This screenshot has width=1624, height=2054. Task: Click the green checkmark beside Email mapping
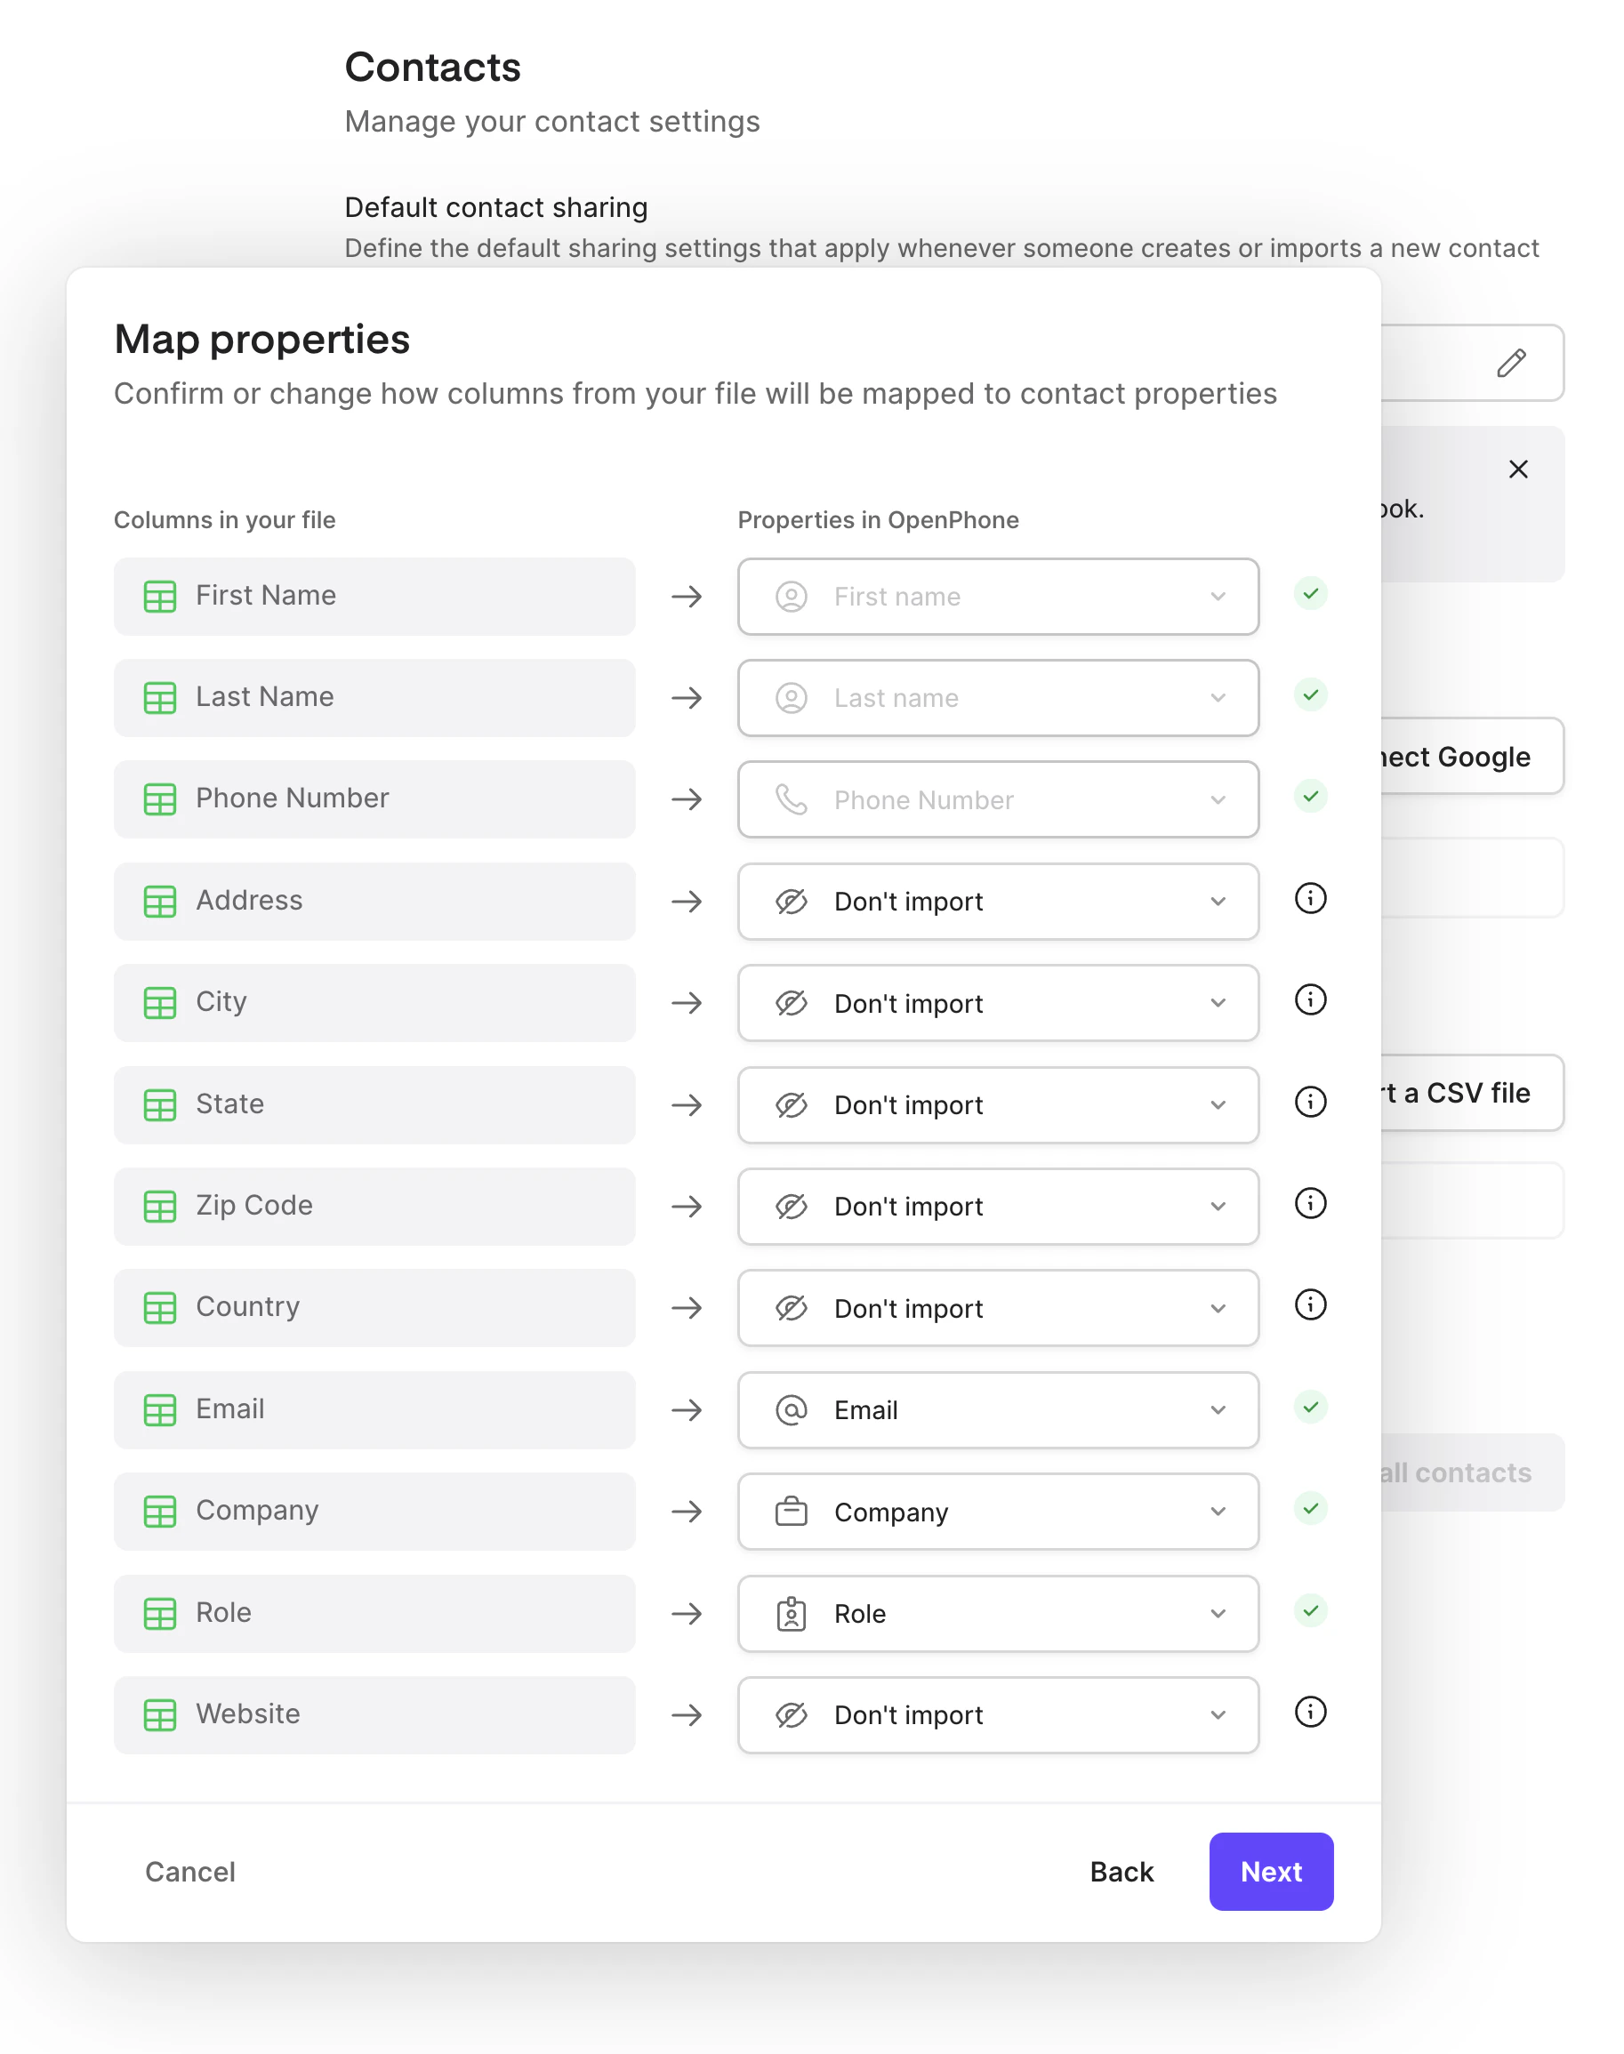coord(1310,1408)
